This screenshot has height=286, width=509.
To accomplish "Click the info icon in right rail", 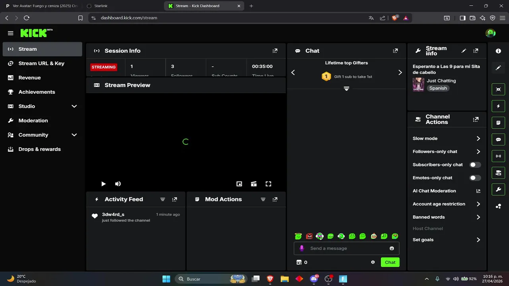I will [x=498, y=51].
